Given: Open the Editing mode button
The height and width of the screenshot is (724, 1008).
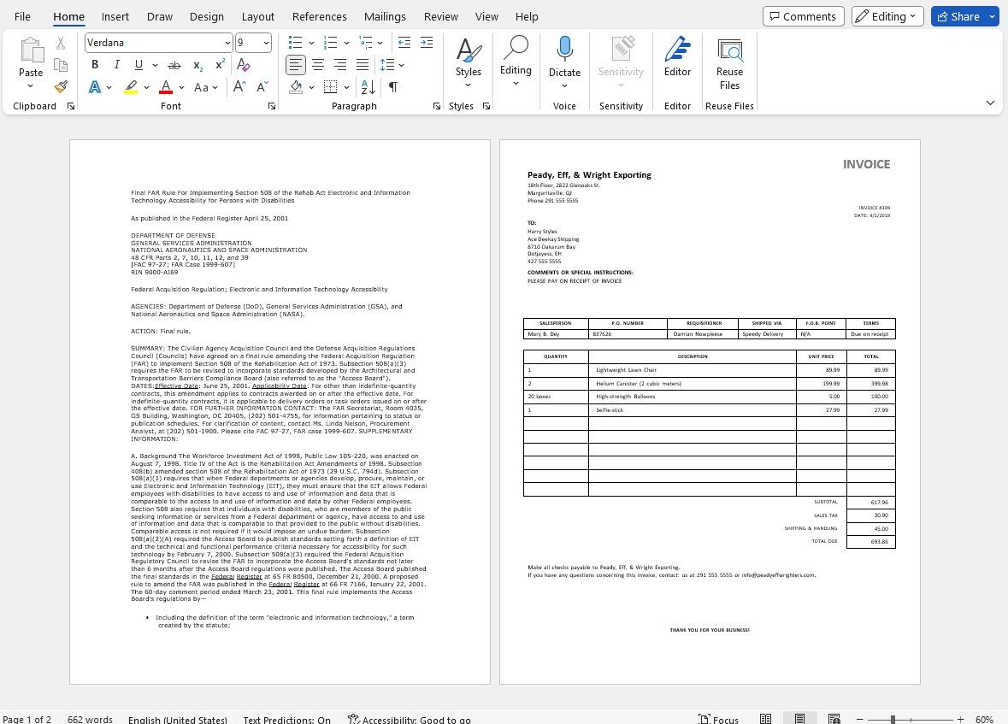Looking at the screenshot, I should pyautogui.click(x=887, y=16).
